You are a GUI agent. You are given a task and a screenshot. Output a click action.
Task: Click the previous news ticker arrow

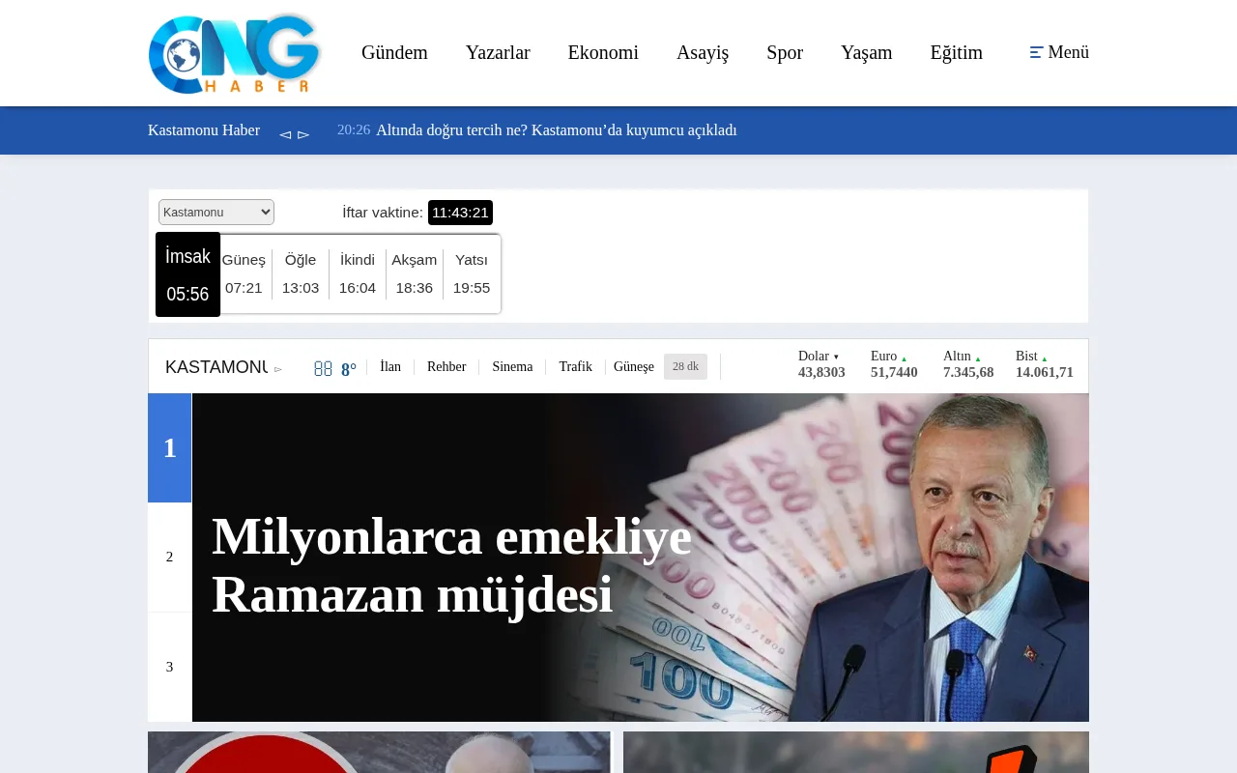tap(284, 134)
